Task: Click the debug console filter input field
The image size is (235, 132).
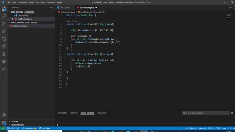Action: click(206, 113)
